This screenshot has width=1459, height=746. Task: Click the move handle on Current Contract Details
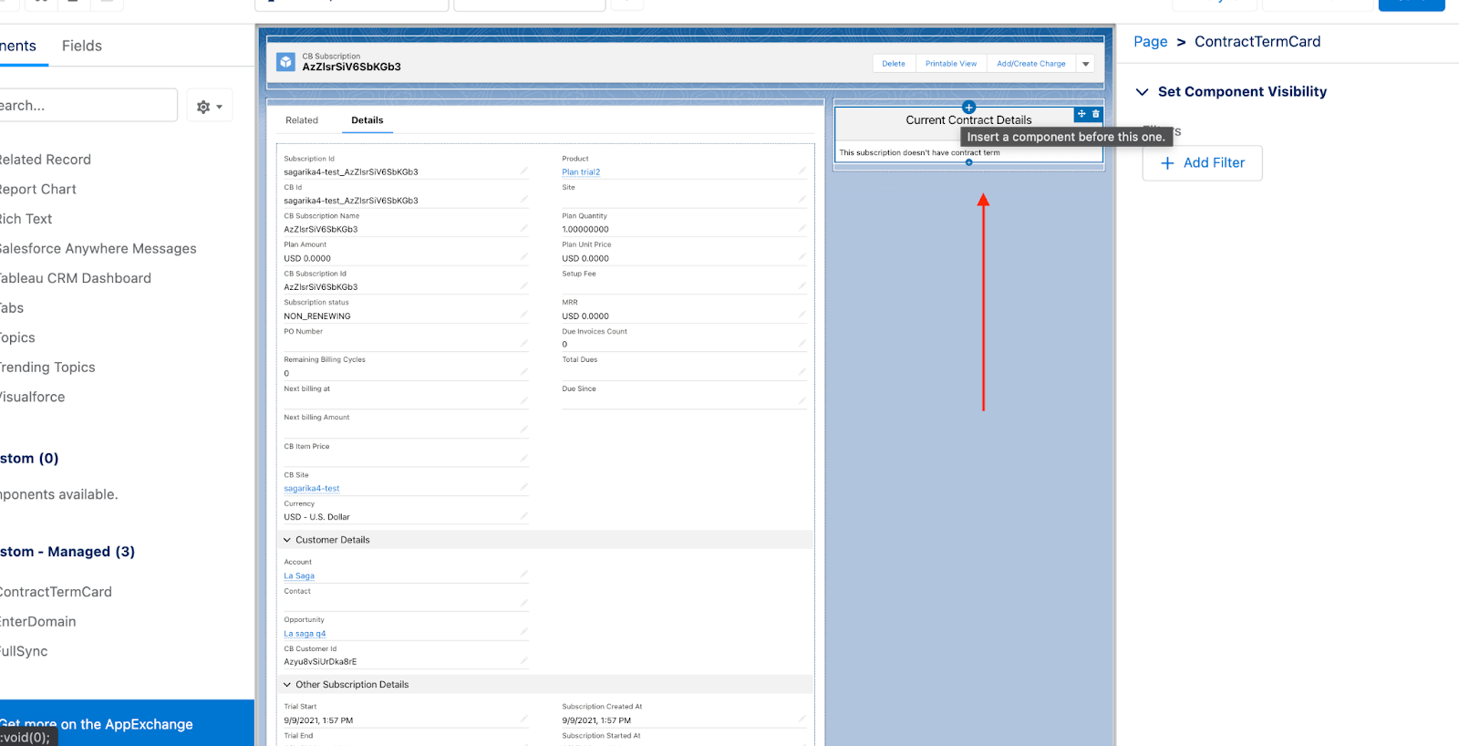(1081, 114)
